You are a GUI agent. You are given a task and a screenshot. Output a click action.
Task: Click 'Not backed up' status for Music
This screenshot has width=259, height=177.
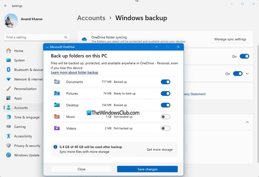pos(123,117)
